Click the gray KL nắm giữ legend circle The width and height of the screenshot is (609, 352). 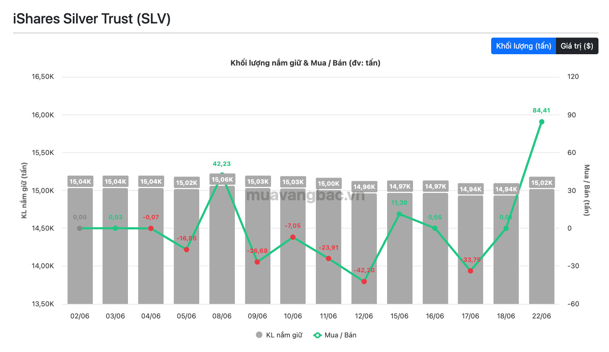(259, 335)
